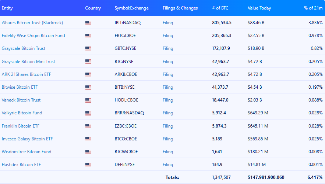325x184 pixels.
Task: Click the % of 21m column header
Action: [313, 8]
